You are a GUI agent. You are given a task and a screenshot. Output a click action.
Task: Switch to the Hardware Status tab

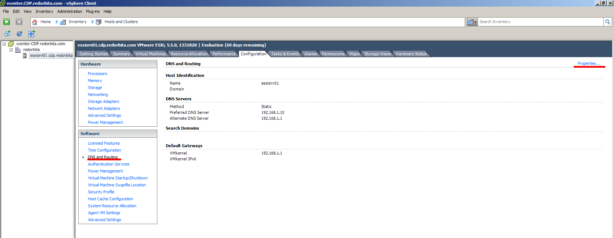[x=411, y=54]
